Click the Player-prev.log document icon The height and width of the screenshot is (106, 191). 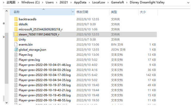(x=16, y=59)
